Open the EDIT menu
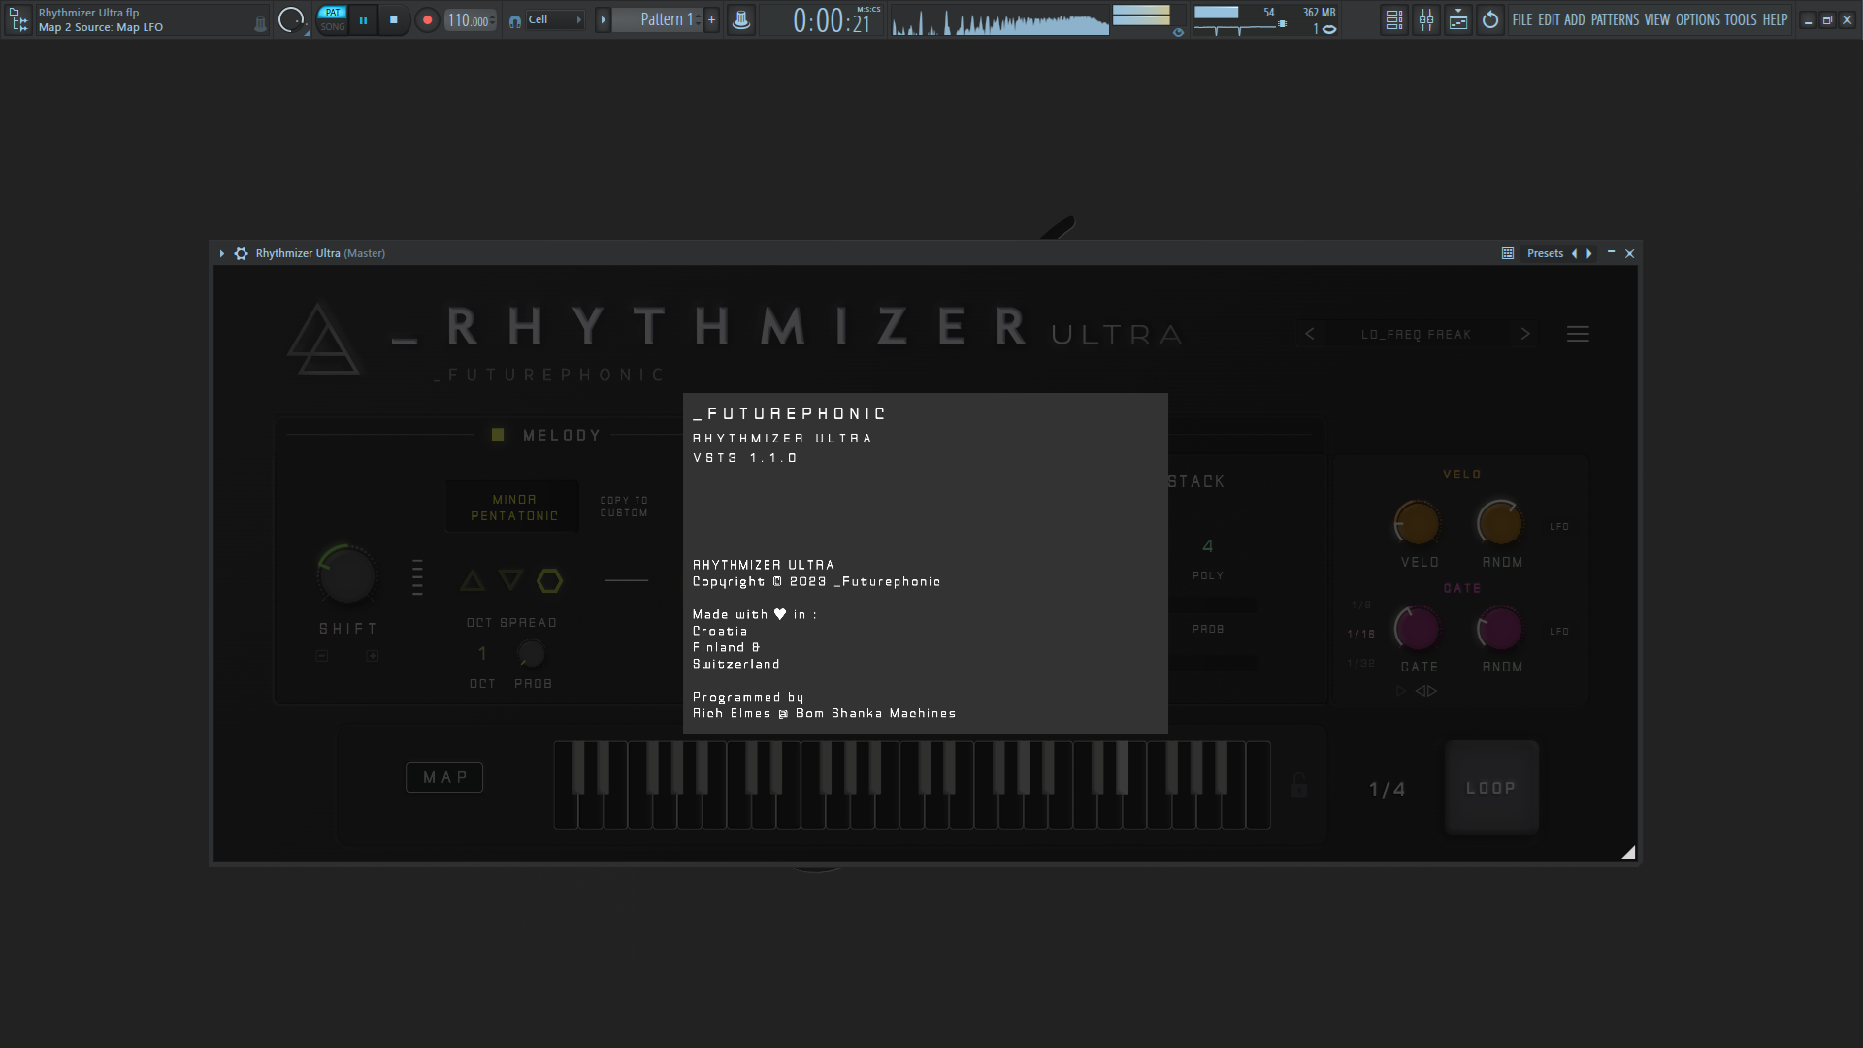 click(1549, 19)
